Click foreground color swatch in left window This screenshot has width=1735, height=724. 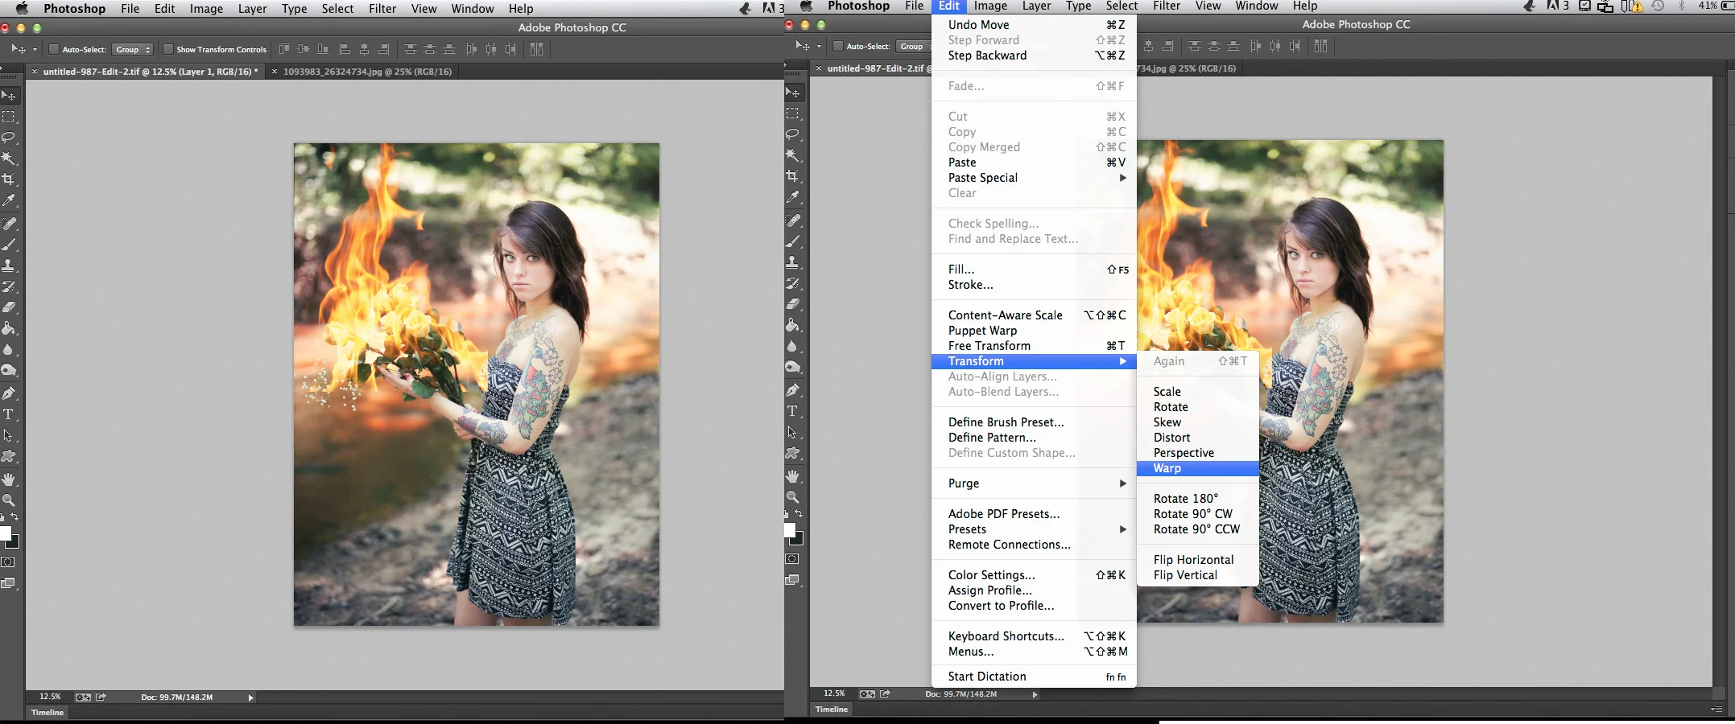click(4, 534)
